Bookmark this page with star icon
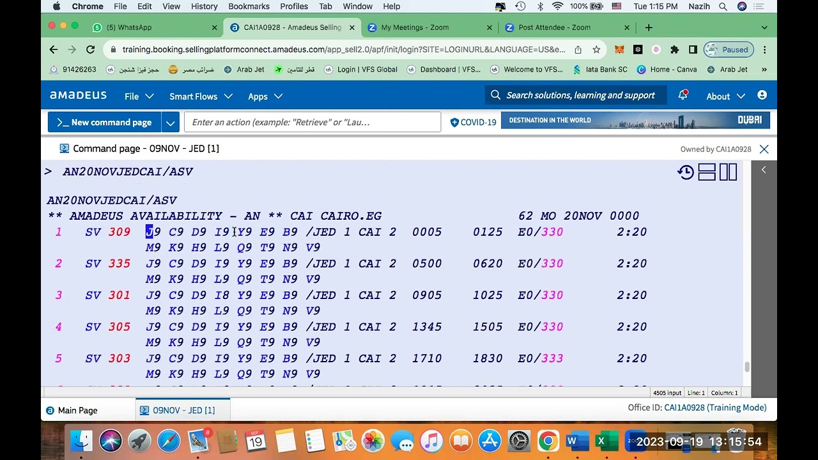Viewport: 818px width, 460px height. [596, 49]
